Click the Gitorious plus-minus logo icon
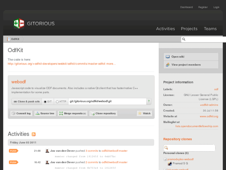 (x=19, y=23)
